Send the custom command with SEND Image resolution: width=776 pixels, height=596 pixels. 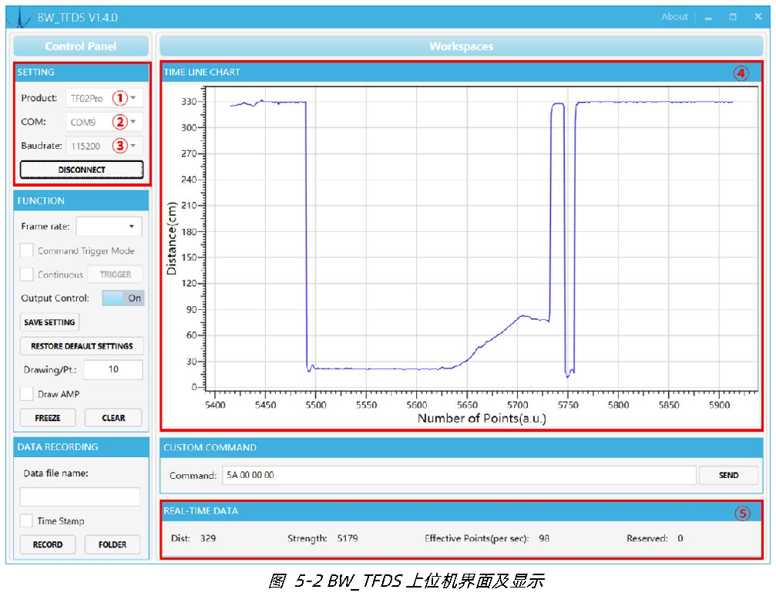(x=728, y=475)
